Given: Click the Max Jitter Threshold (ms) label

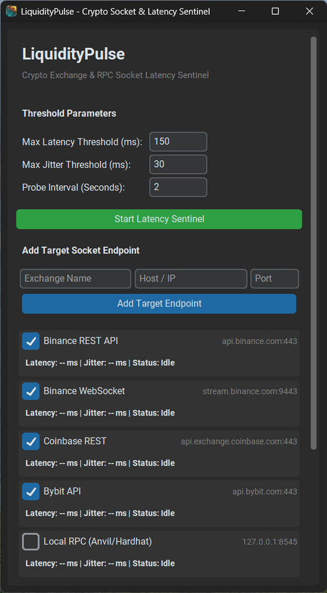Looking at the screenshot, I should pos(76,165).
